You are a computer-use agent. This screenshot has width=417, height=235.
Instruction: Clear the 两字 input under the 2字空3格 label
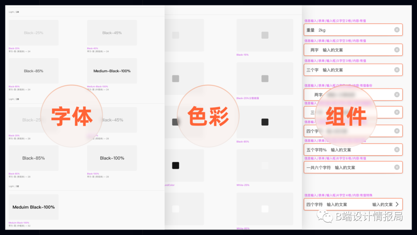click(x=397, y=50)
